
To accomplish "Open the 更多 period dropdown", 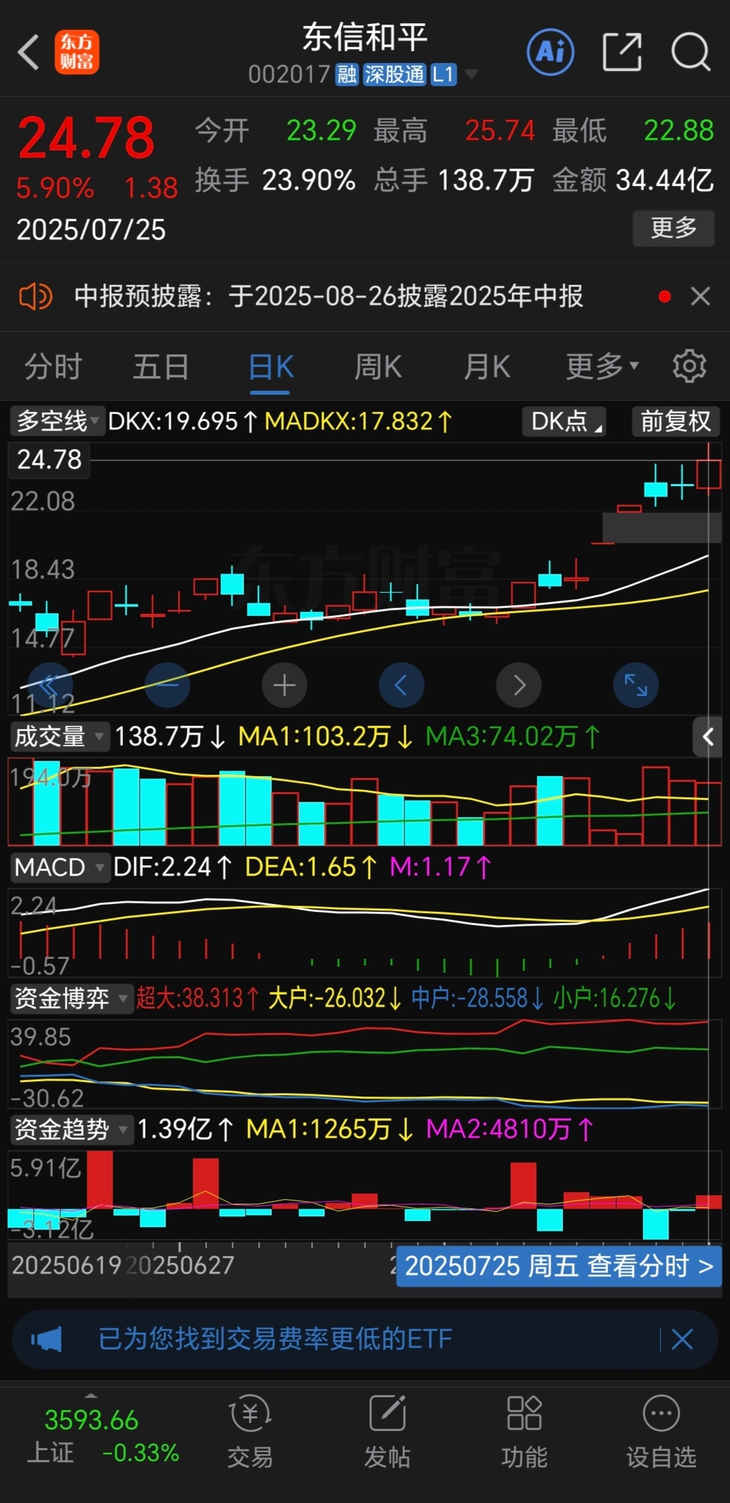I will [x=602, y=367].
